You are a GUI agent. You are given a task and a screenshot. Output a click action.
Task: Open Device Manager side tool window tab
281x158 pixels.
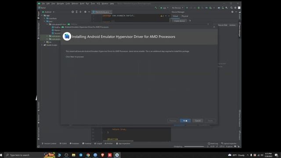click(240, 29)
